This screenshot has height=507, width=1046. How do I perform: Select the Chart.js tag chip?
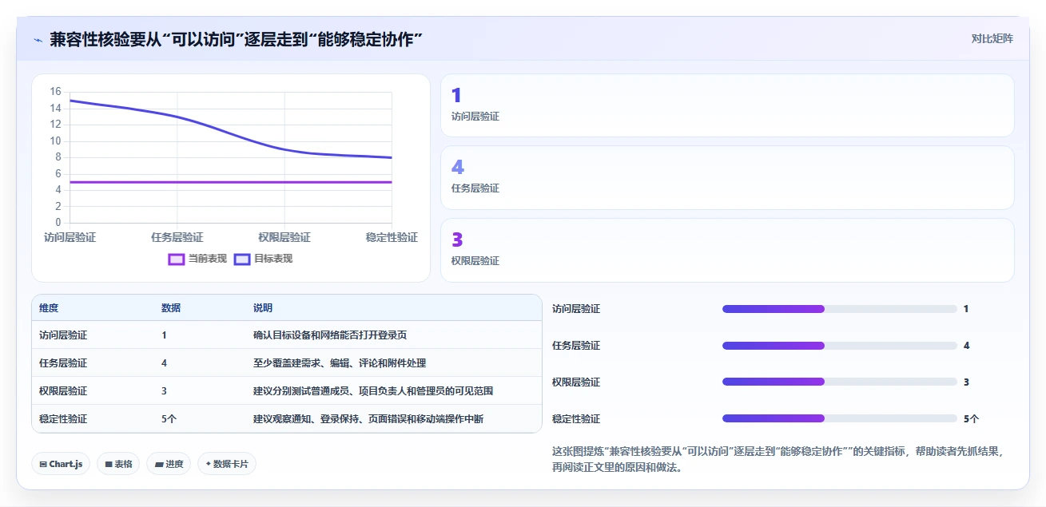[x=61, y=464]
